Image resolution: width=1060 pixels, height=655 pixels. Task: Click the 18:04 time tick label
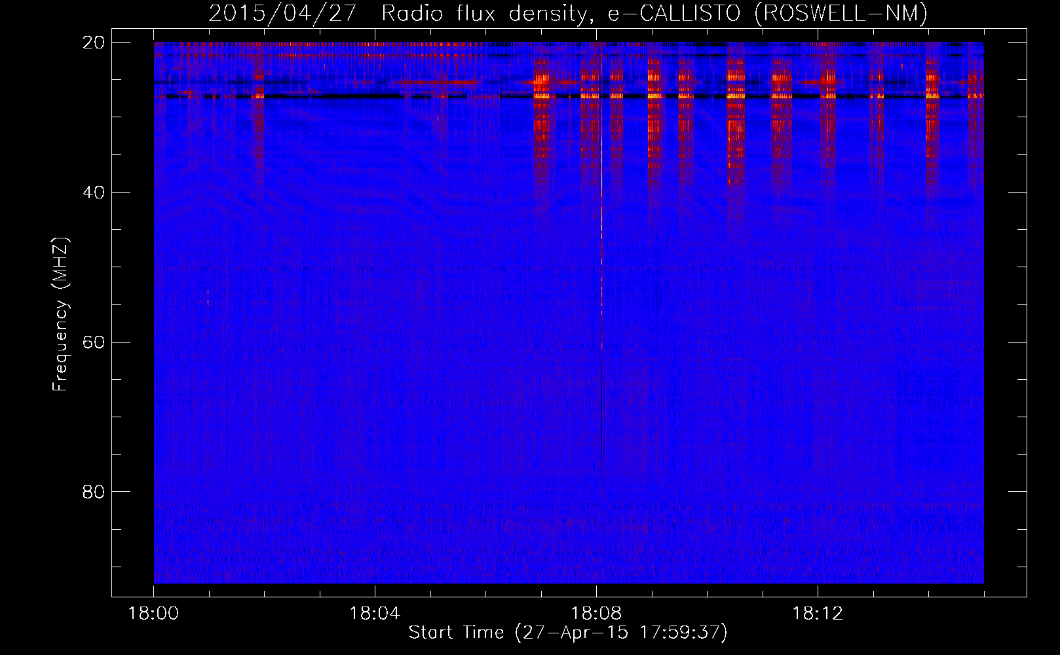coord(375,614)
